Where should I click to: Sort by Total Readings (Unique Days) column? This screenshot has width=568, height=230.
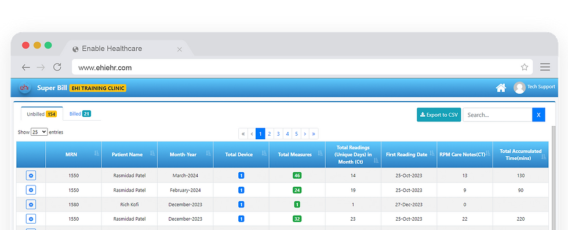(353, 154)
